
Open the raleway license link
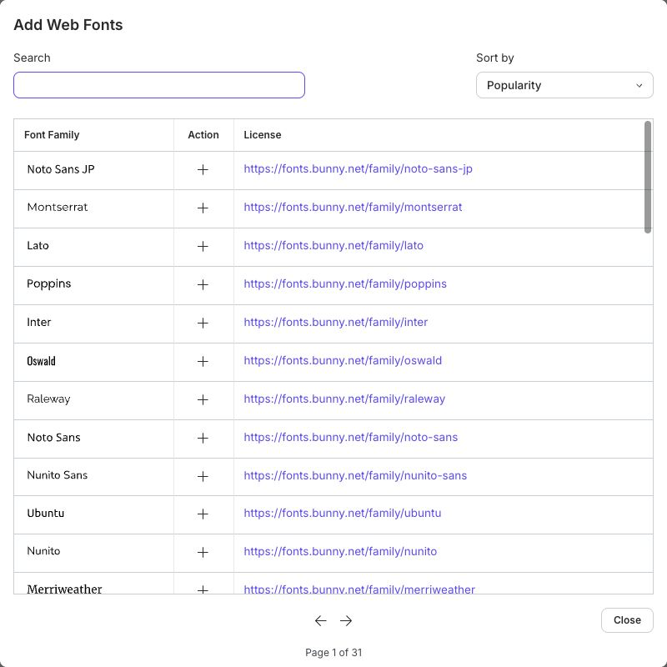click(x=344, y=399)
